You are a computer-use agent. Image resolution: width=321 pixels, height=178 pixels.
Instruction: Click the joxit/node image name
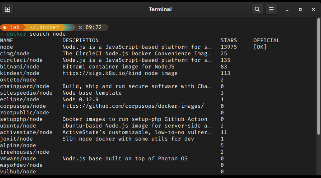[17, 139]
